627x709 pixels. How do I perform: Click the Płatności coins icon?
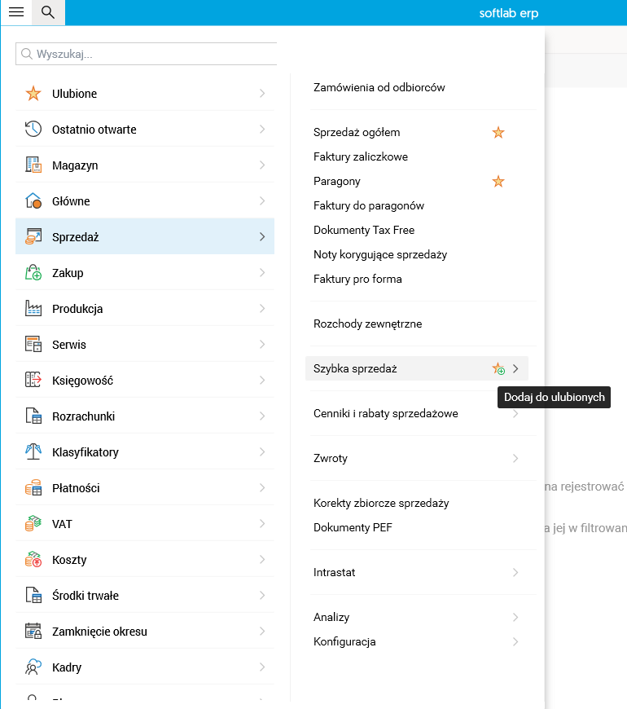pos(33,488)
